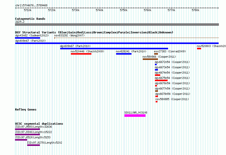Viewport: 226px width, 155px height.
Task: Click the dgv43n82 (Sudmant2013) label
Action: tap(32, 35)
